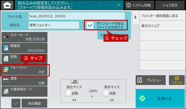Open 他の機能 other functions
The height and width of the screenshot is (109, 186).
click(x=35, y=103)
